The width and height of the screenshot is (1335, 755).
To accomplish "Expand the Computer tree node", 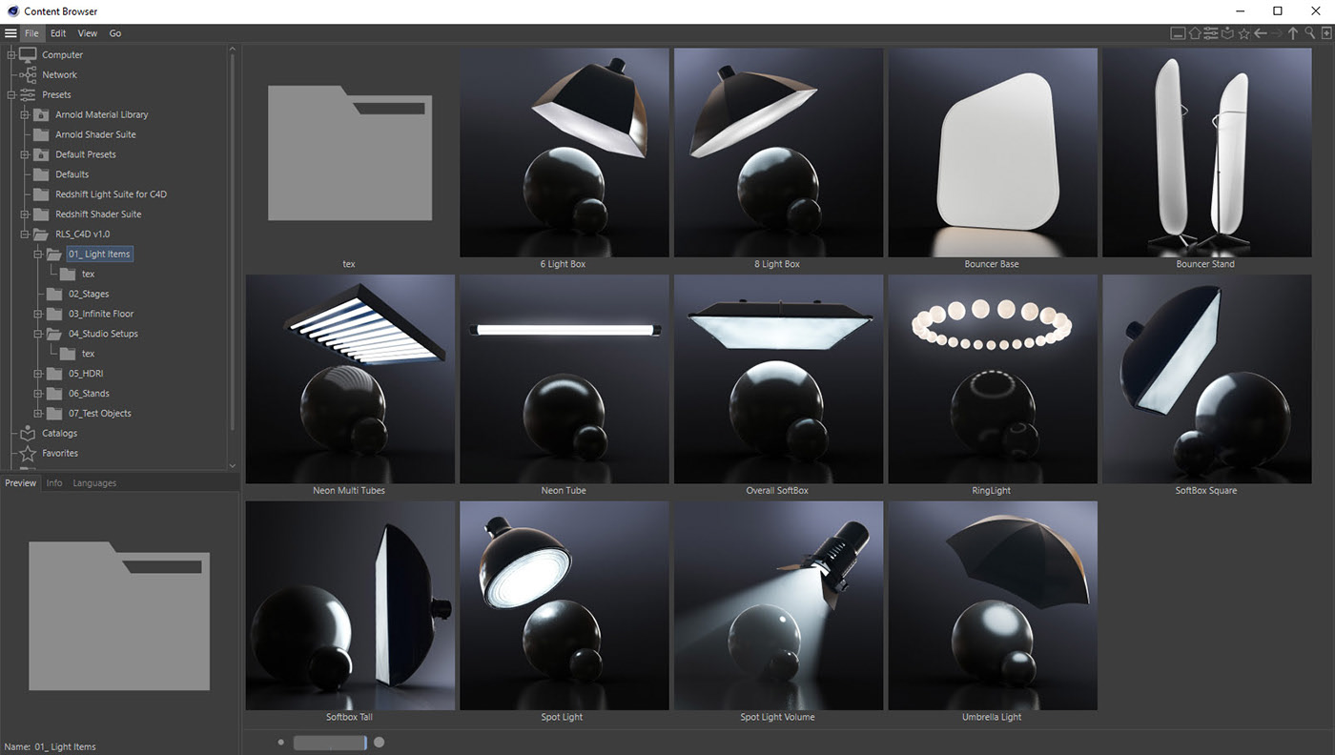I will coord(11,55).
